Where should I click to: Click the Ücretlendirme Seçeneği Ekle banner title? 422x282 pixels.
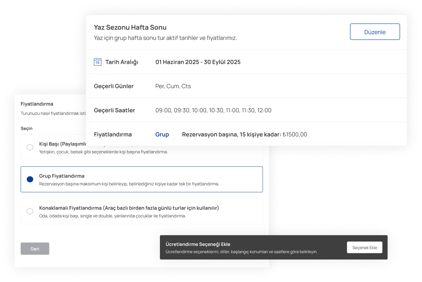[x=198, y=244]
